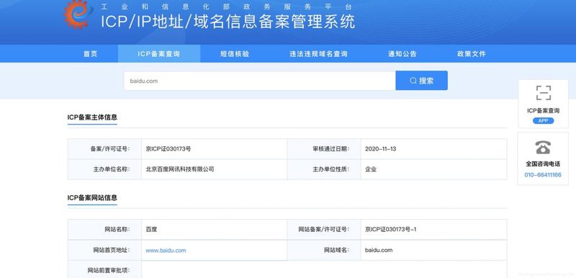
Task: Select the date 2020-11-13
Action: click(x=381, y=149)
